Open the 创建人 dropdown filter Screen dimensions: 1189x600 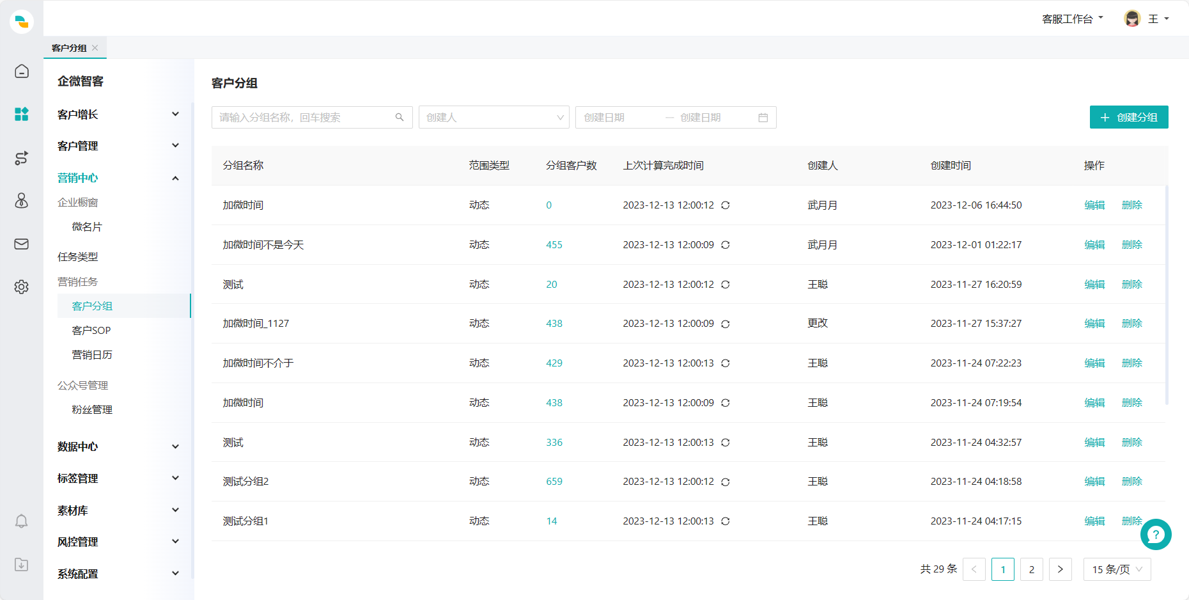click(x=494, y=117)
